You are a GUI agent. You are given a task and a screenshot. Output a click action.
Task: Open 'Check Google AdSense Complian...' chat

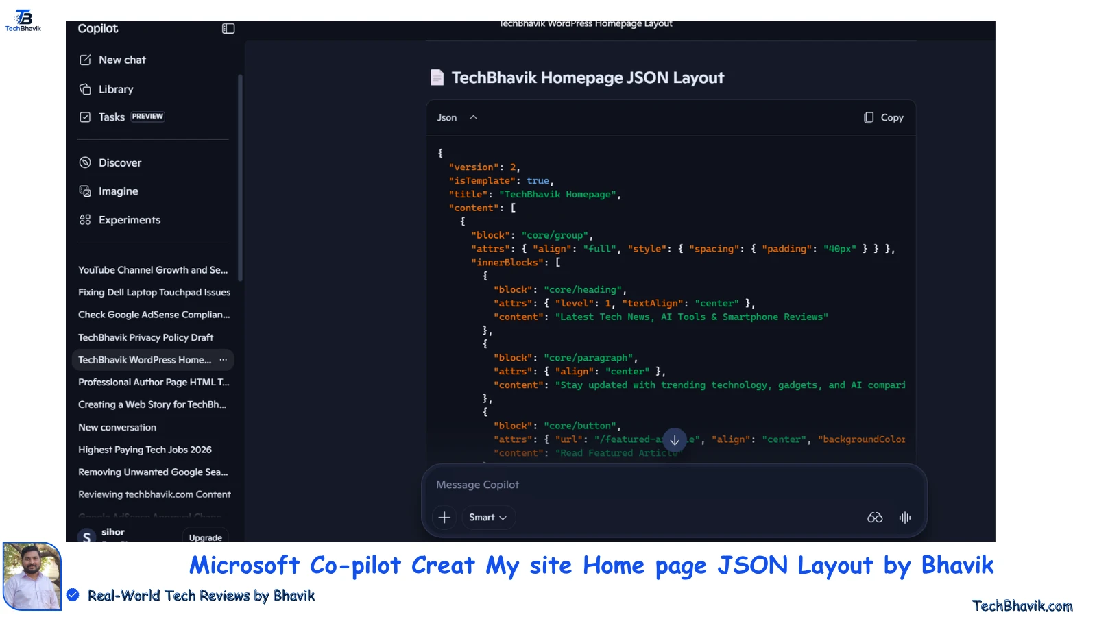pyautogui.click(x=154, y=315)
